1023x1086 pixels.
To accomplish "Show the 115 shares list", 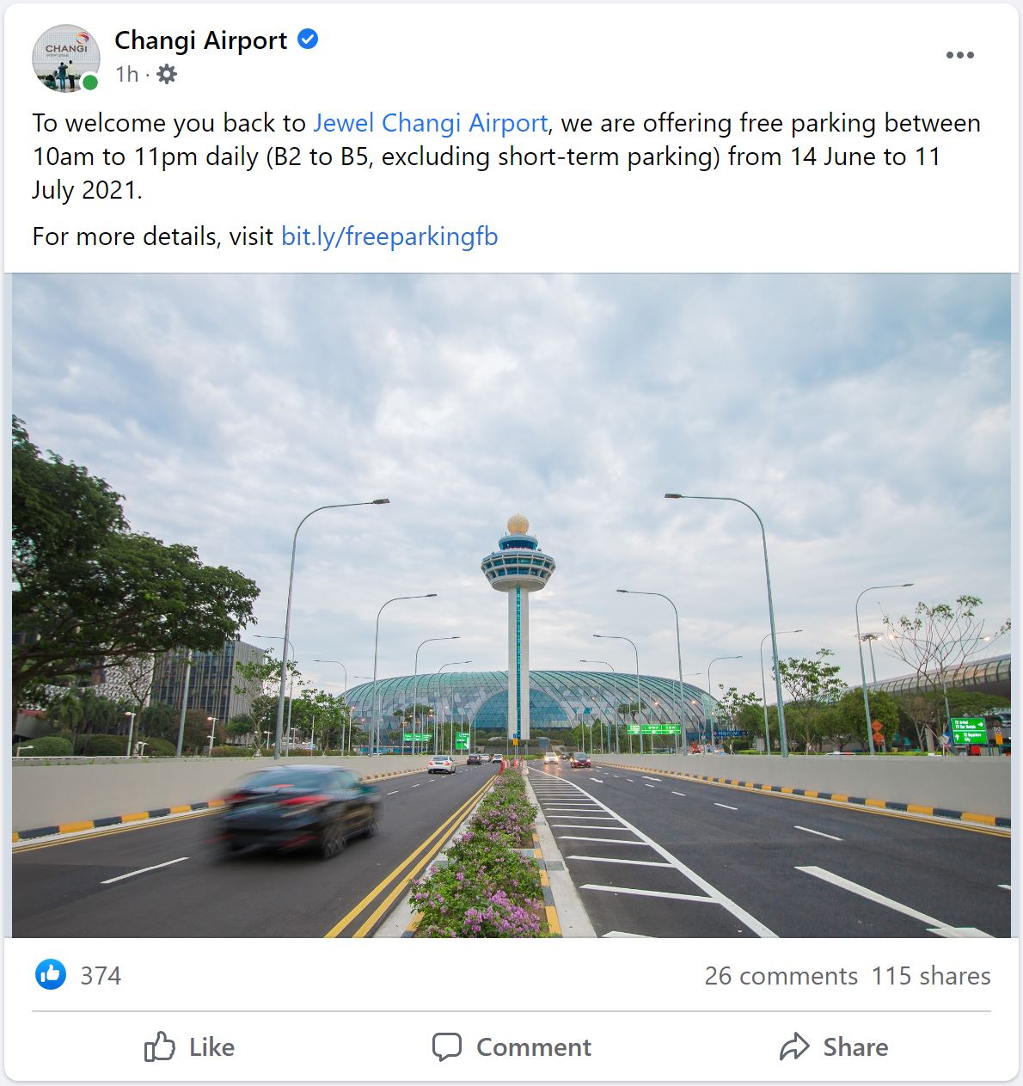I will [x=931, y=976].
